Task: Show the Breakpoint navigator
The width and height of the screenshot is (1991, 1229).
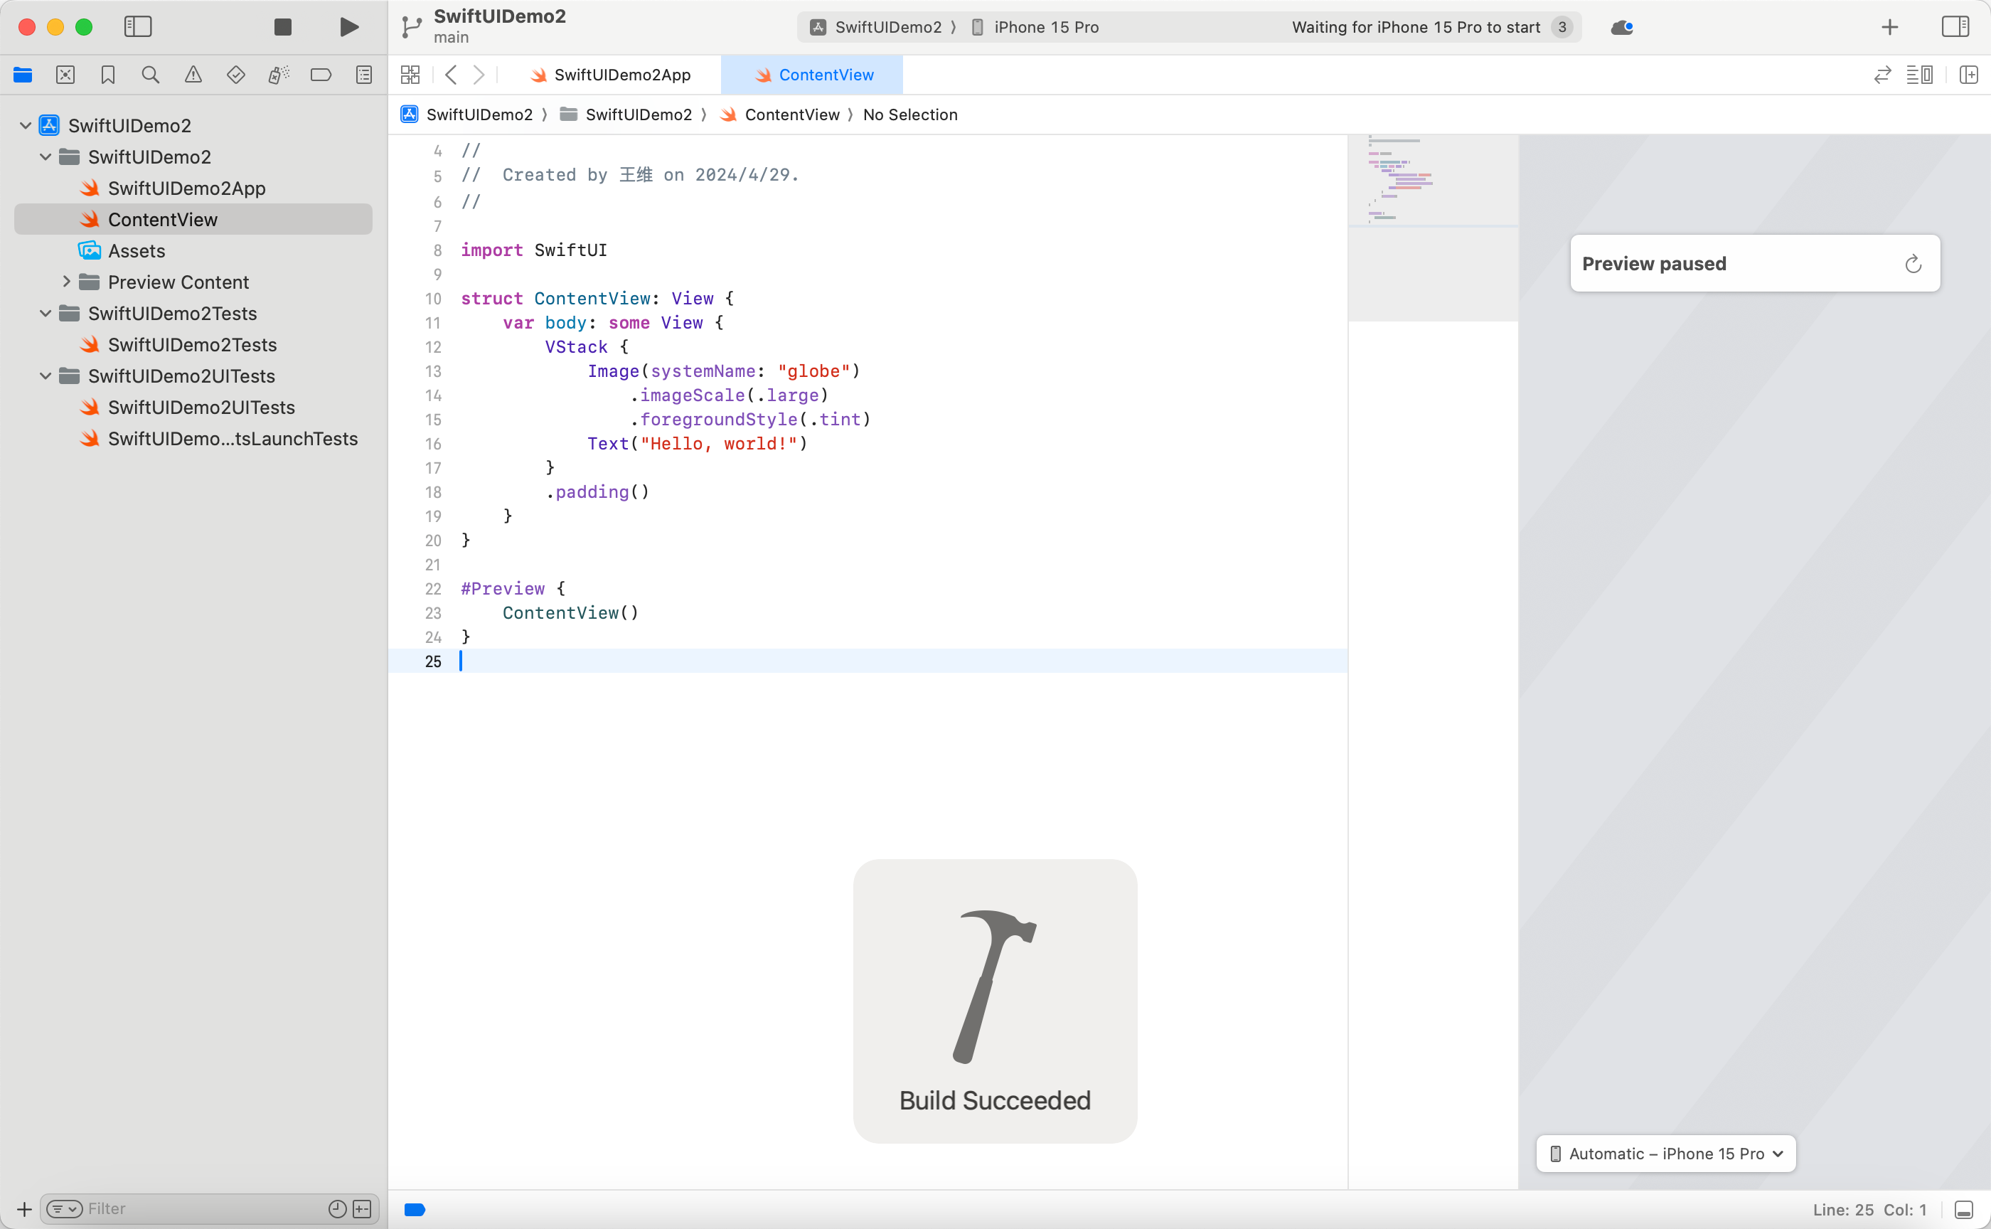Action: point(321,75)
